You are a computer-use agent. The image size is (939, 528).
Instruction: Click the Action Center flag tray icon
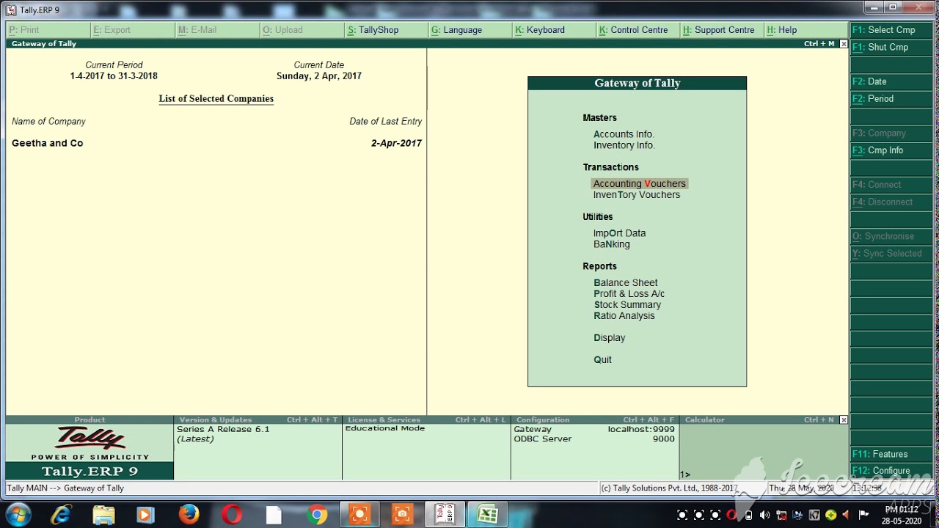863,515
